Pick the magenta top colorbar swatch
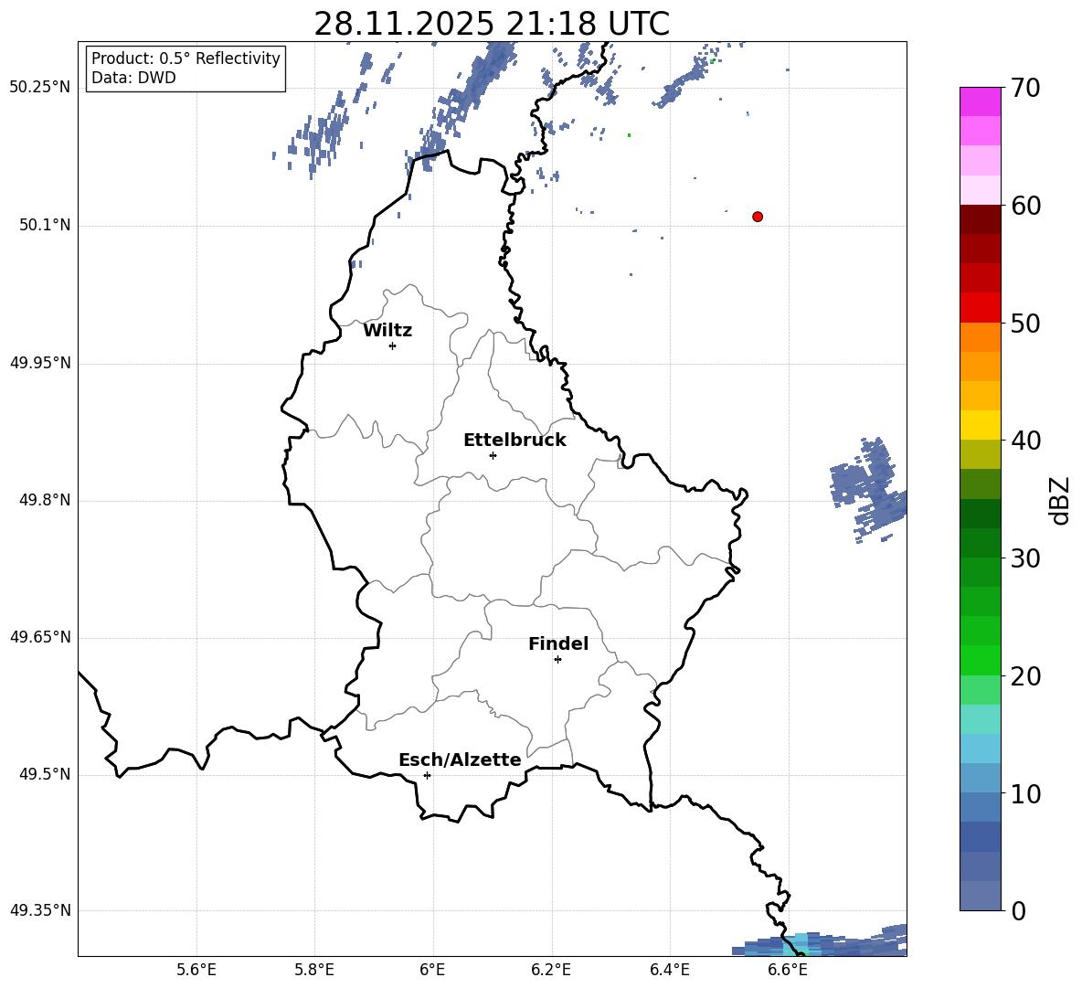This screenshot has height=988, width=1082. [981, 101]
